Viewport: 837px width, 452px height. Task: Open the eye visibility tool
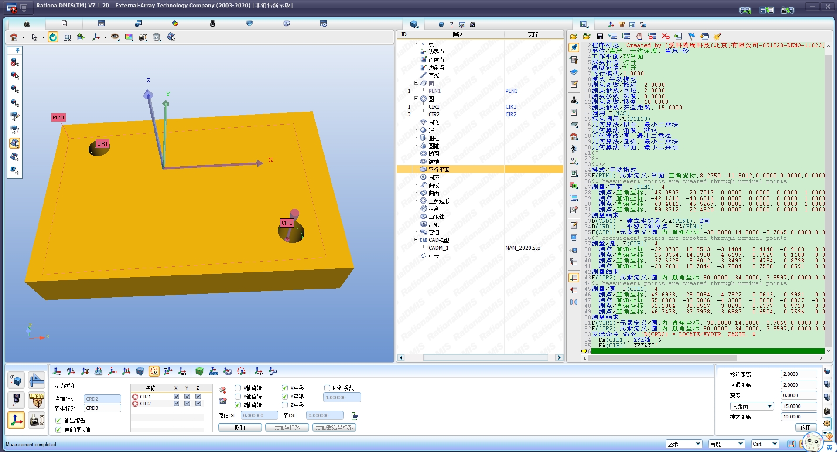pyautogui.click(x=115, y=37)
